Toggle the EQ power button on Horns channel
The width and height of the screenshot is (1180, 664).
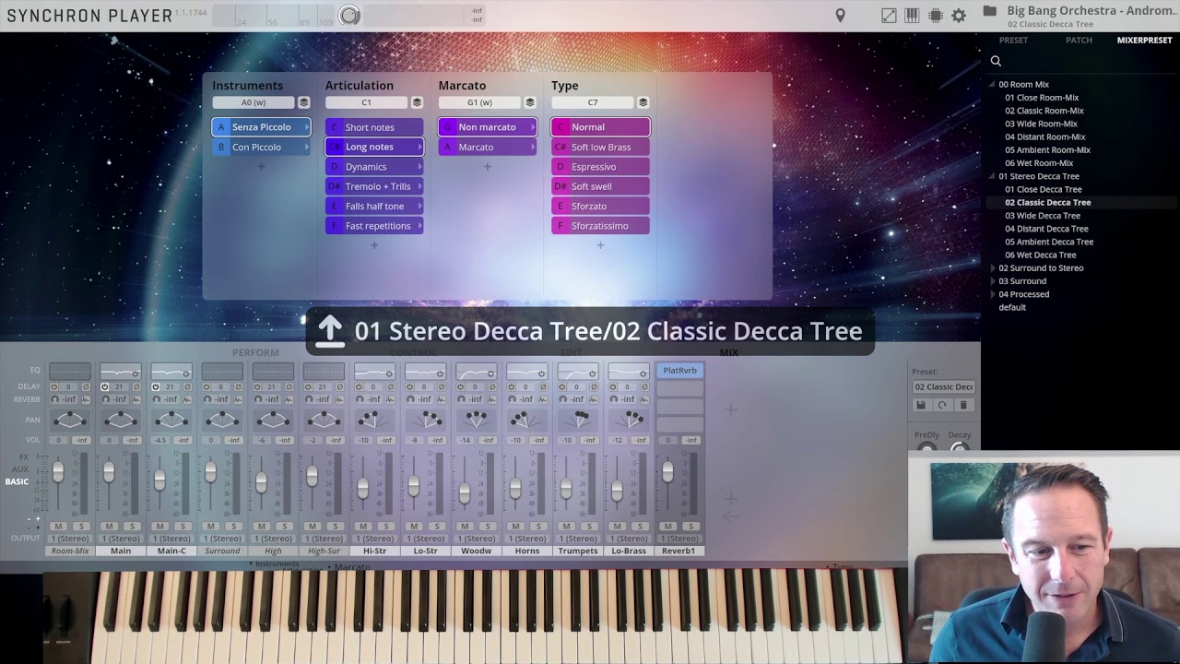pos(541,373)
